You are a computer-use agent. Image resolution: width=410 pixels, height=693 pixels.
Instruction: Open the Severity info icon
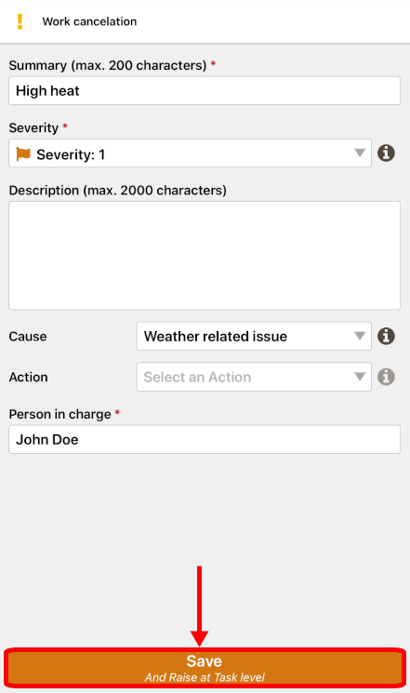coord(386,153)
